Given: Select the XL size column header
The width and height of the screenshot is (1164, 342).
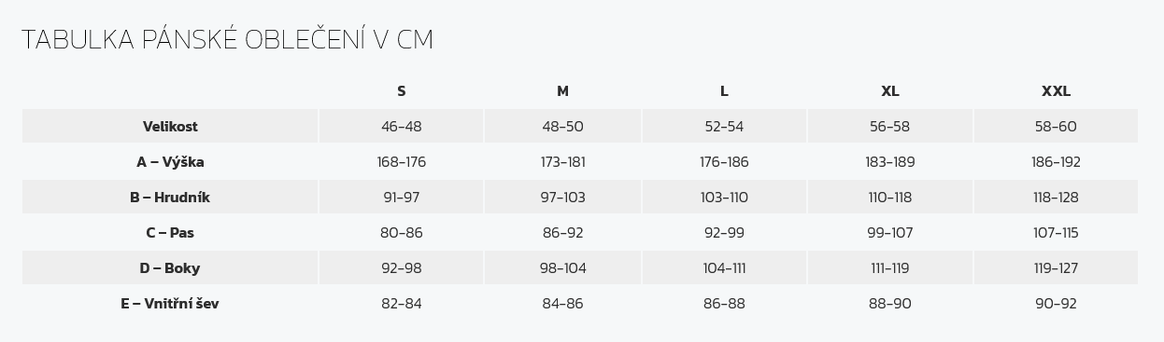Looking at the screenshot, I should coord(890,91).
